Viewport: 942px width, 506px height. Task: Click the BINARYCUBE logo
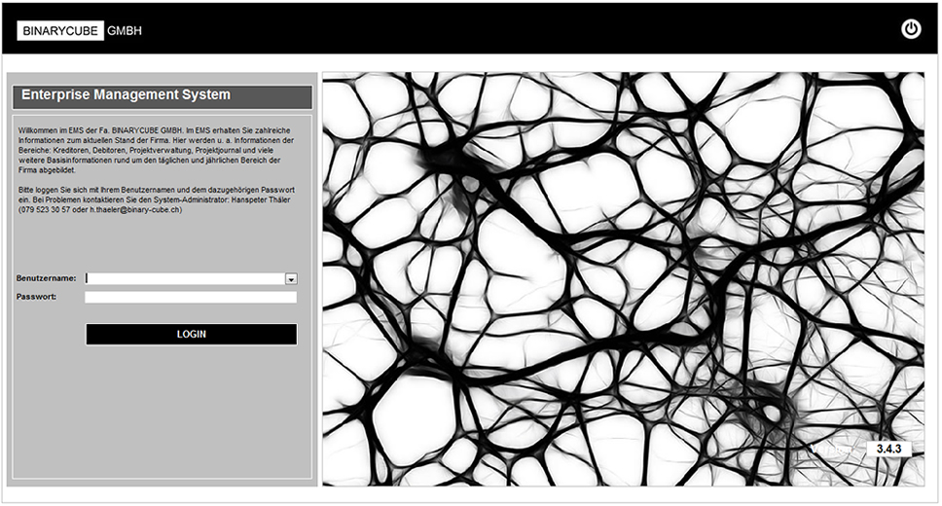(60, 30)
